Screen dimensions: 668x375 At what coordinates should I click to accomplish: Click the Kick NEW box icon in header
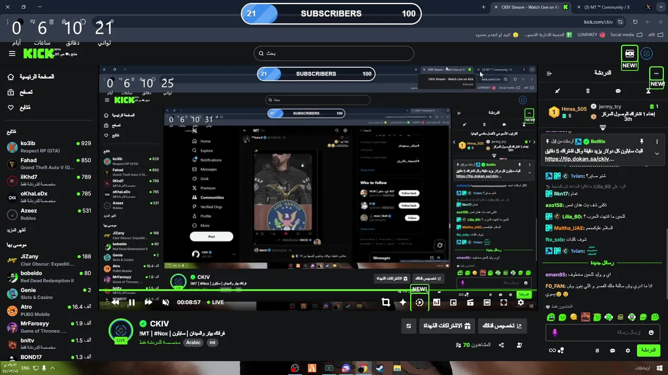(630, 54)
